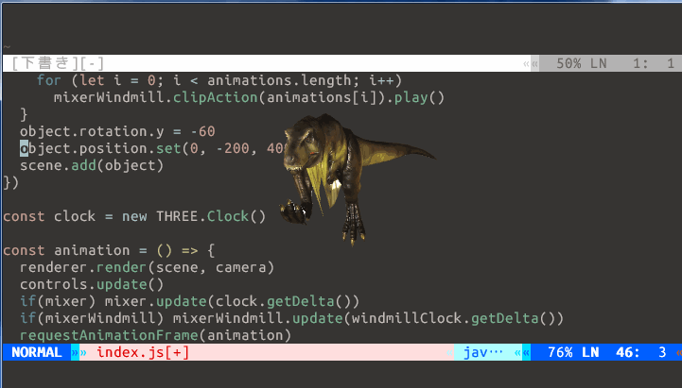Click 'set' in the object.position line

click(168, 148)
